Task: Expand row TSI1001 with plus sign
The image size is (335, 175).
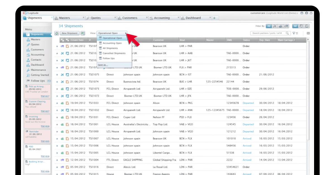Action: coord(57,124)
